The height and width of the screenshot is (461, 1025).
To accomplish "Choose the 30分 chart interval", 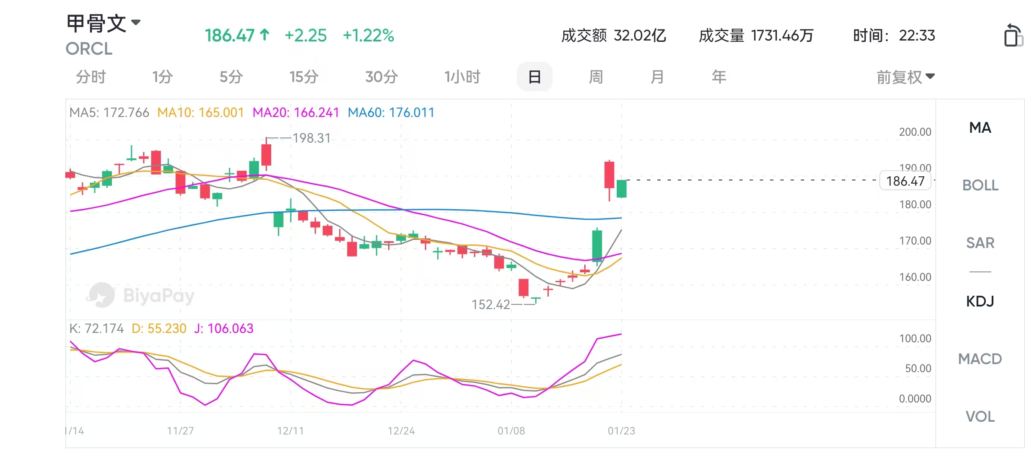I will [x=381, y=77].
